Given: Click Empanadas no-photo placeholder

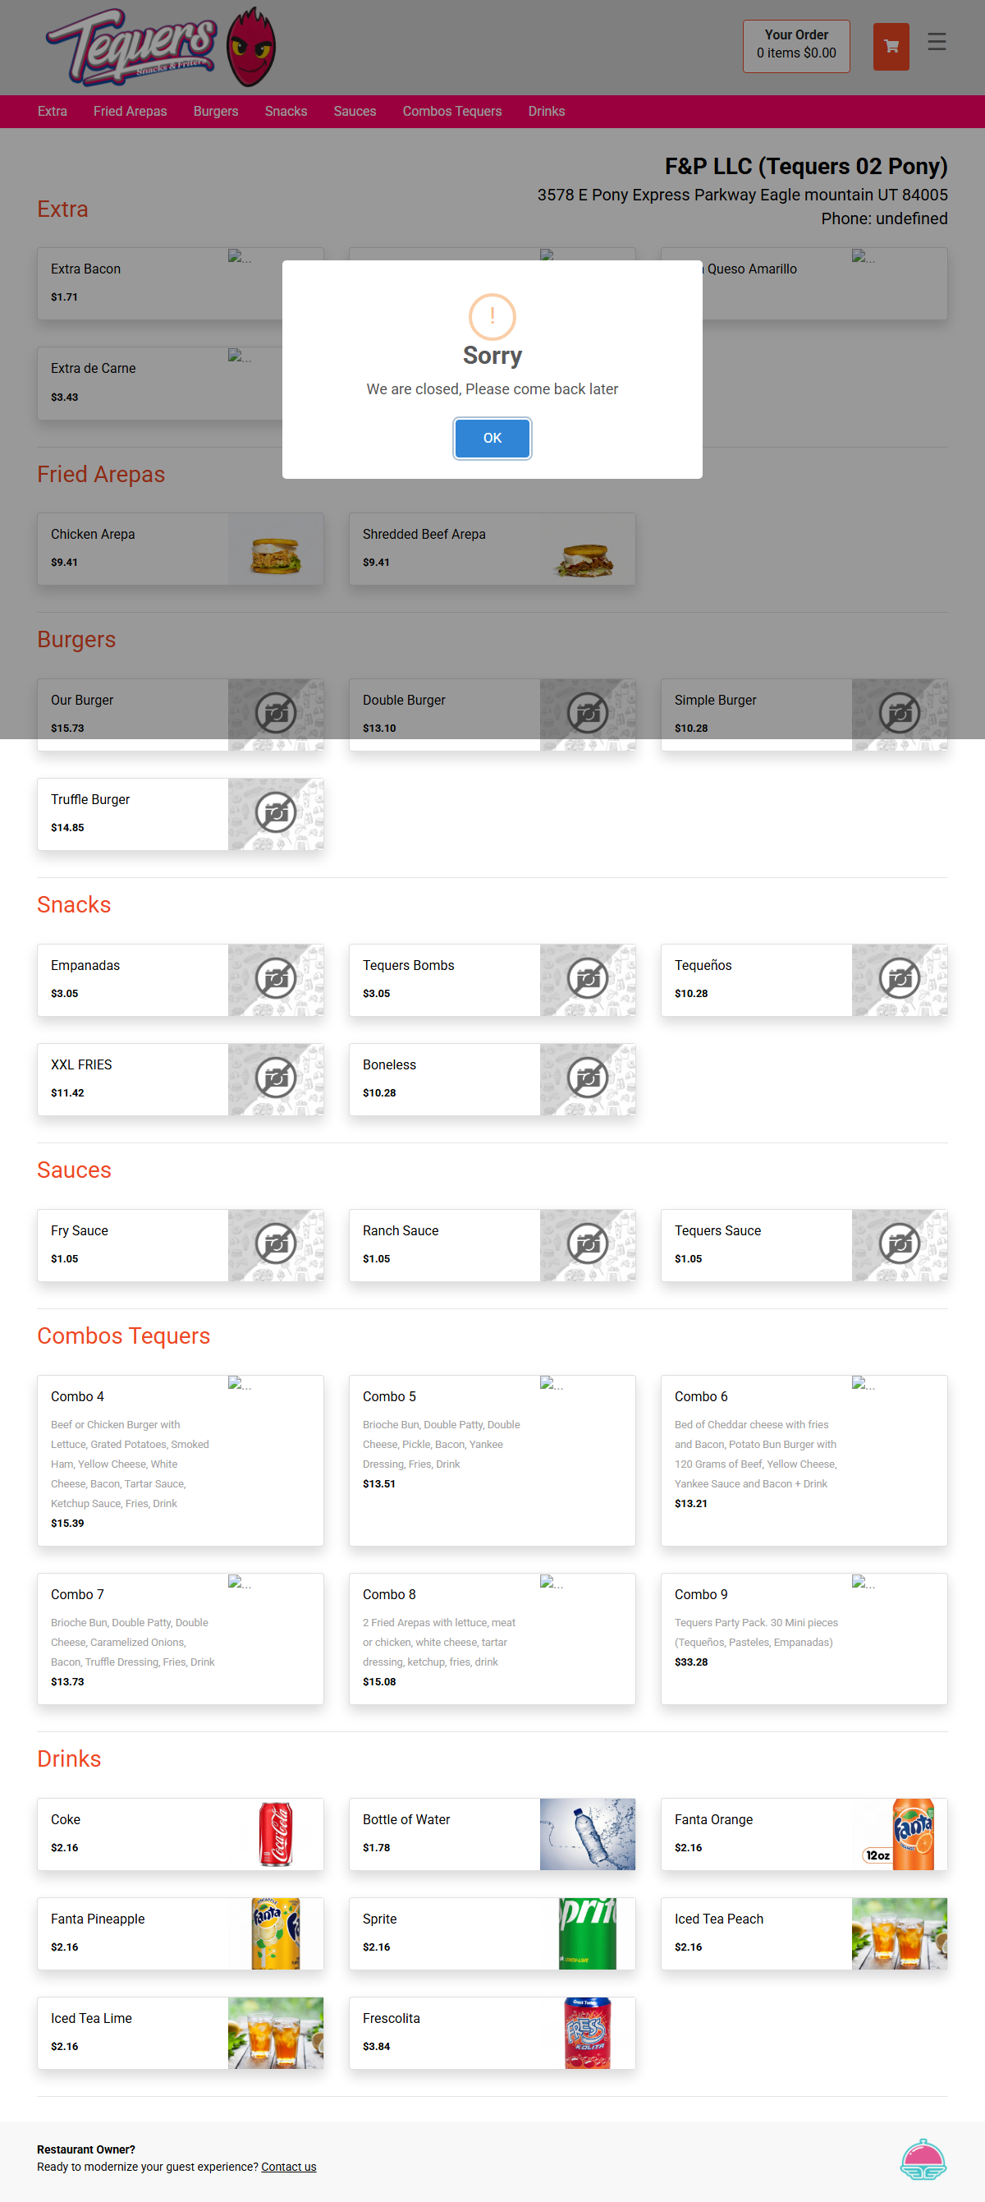Looking at the screenshot, I should pos(275,980).
